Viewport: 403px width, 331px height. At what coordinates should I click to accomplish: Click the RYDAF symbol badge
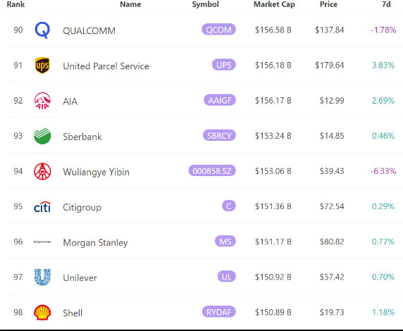point(218,312)
